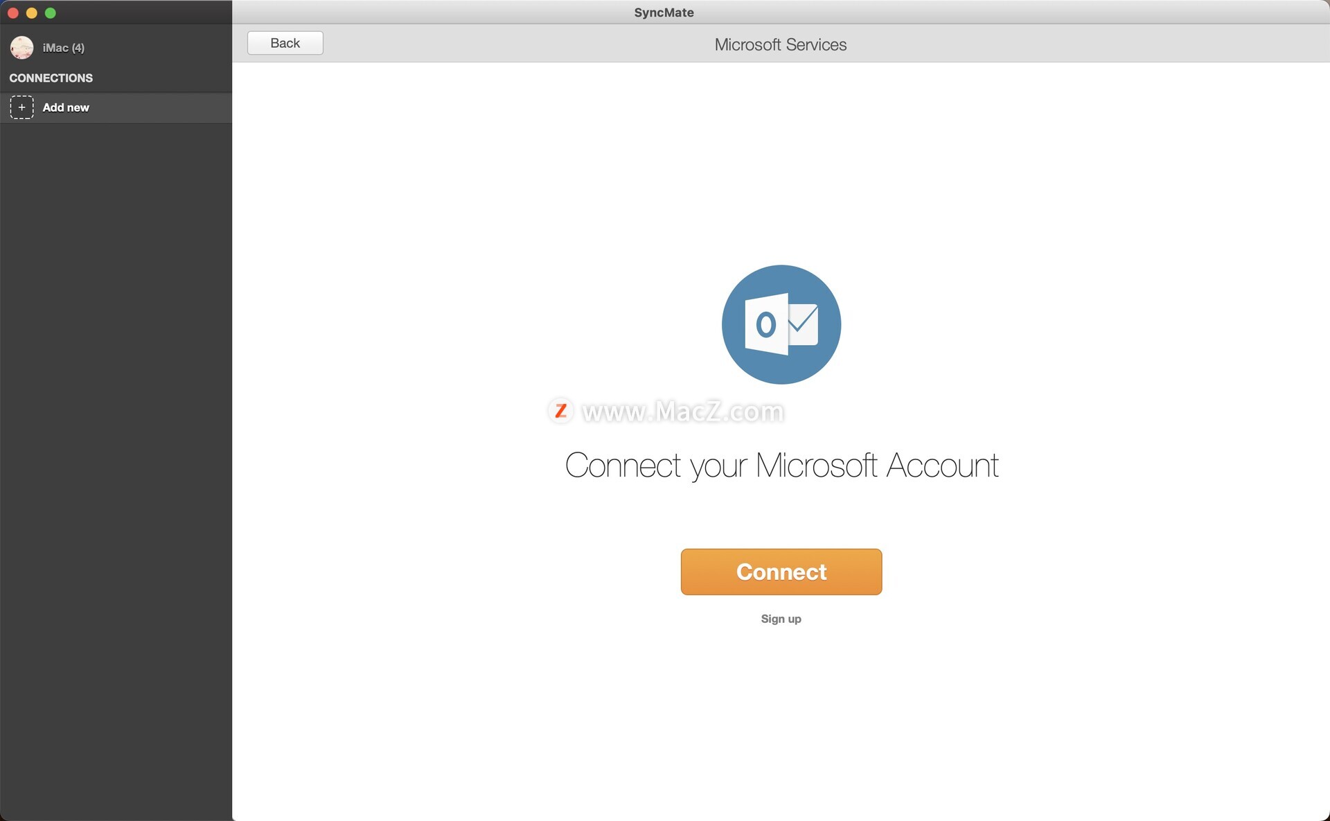The image size is (1330, 821).
Task: Minimize the SyncMate window with the yellow button
Action: click(x=31, y=12)
